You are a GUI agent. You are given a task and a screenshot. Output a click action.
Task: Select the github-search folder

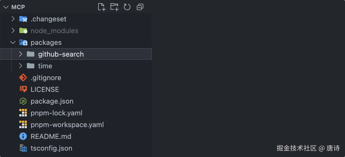tap(61, 54)
